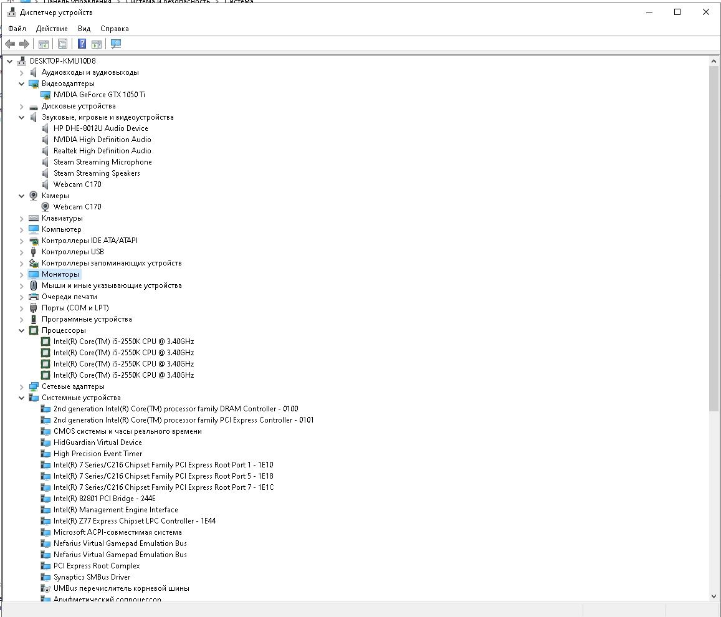This screenshot has height=617, width=721.
Task: Open Properties toolbar icon
Action: coord(62,44)
